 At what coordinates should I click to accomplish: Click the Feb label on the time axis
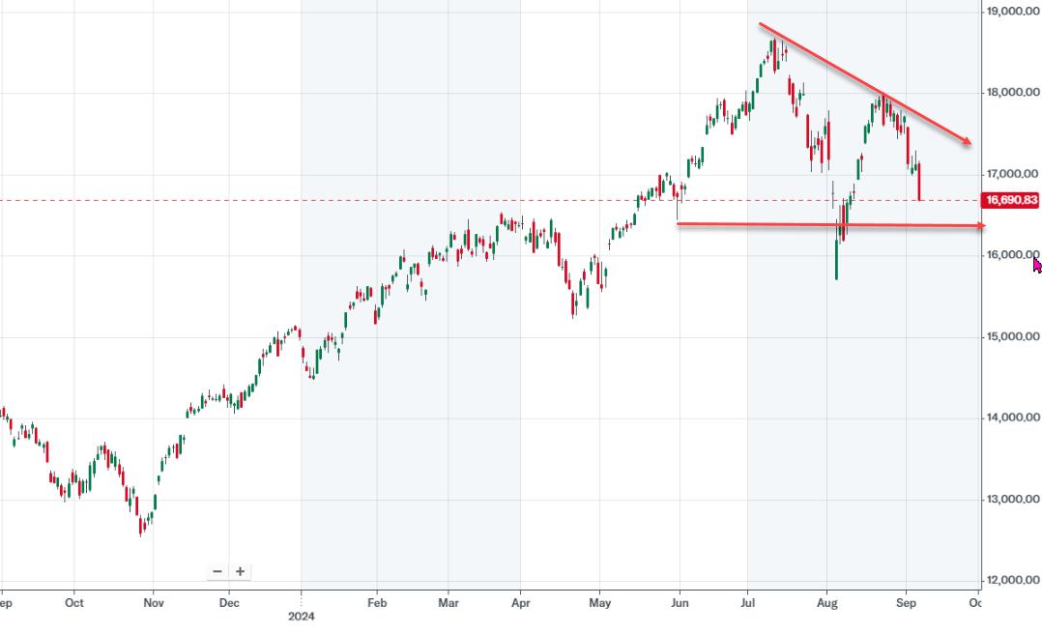(377, 602)
